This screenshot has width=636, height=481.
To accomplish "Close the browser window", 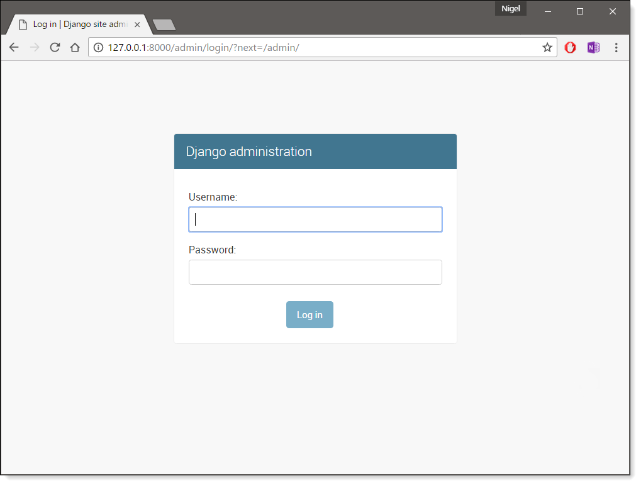I will click(x=613, y=11).
